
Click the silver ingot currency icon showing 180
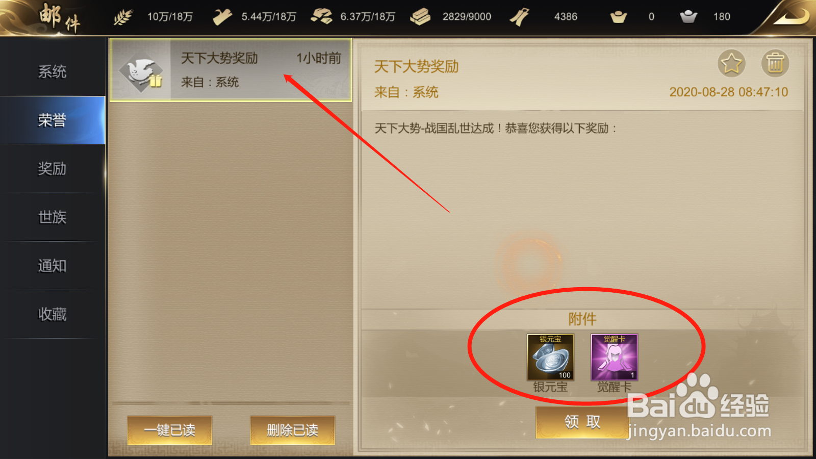pos(688,17)
